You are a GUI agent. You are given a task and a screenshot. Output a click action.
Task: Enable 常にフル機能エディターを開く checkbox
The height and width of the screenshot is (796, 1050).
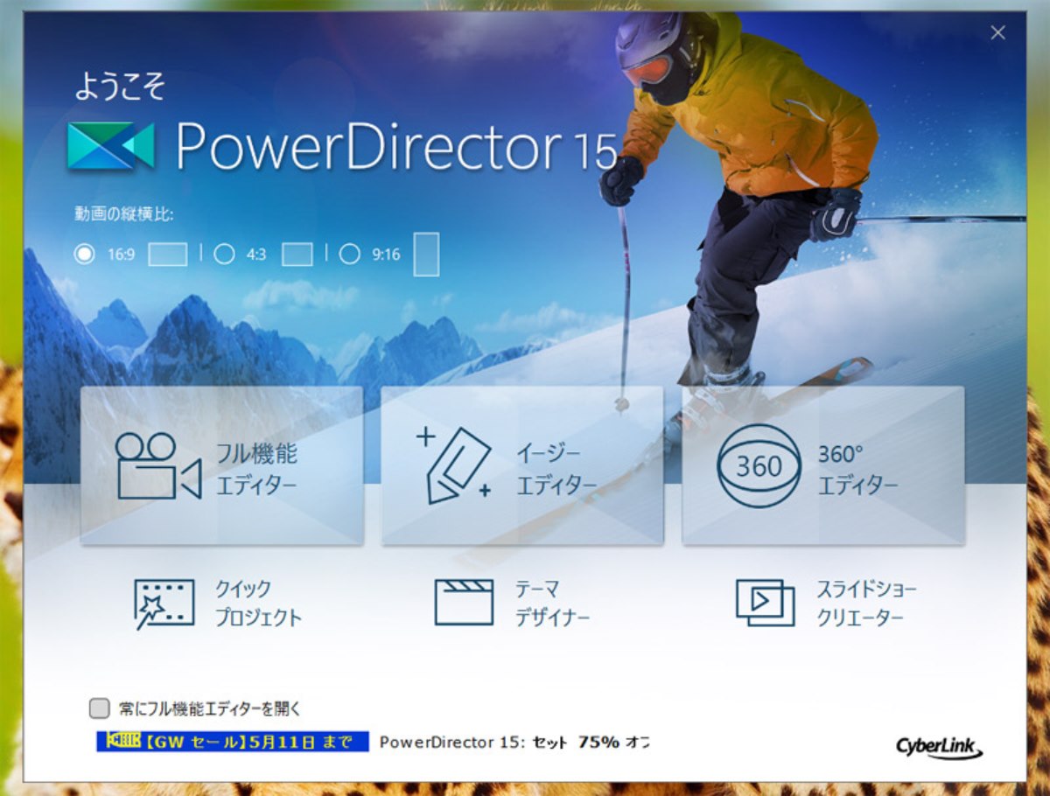100,708
